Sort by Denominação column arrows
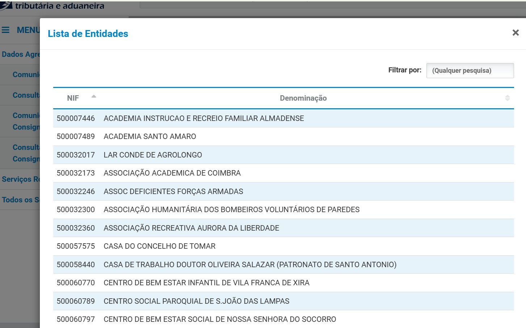Screen dimensions: 526x328 click(507, 98)
